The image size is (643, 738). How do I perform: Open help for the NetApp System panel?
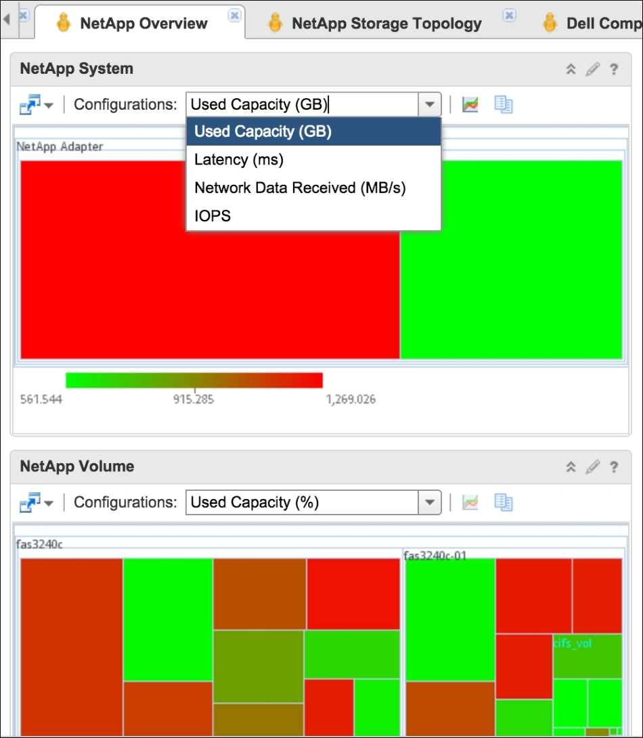614,68
